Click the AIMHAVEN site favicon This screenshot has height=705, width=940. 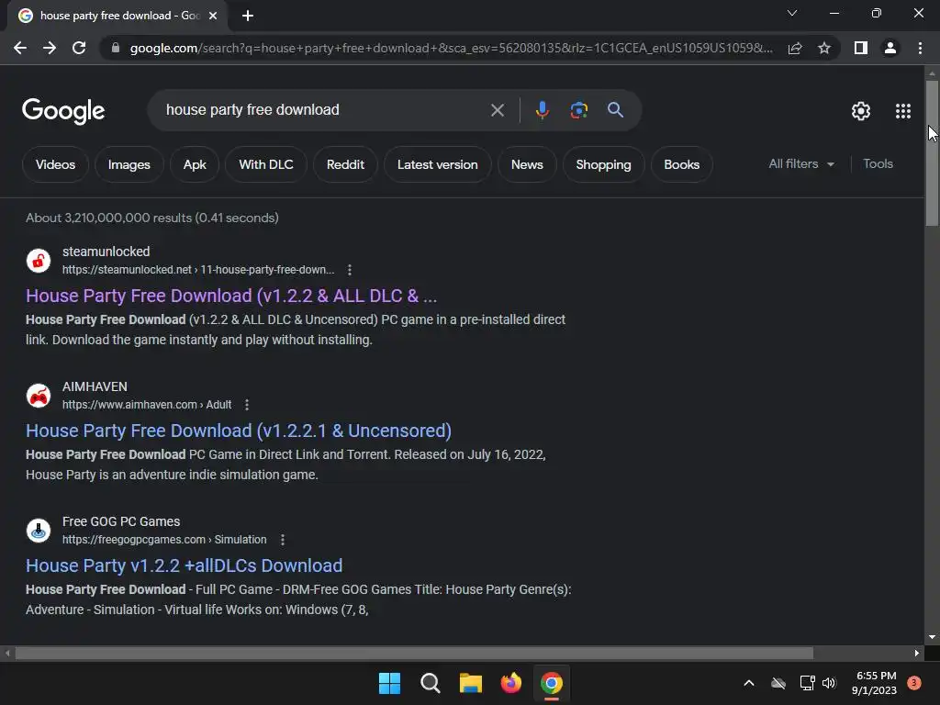(x=39, y=396)
